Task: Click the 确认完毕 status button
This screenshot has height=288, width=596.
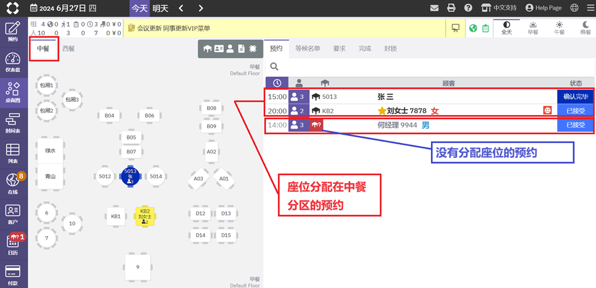Action: [575, 97]
